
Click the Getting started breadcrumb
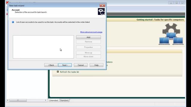[144, 20]
